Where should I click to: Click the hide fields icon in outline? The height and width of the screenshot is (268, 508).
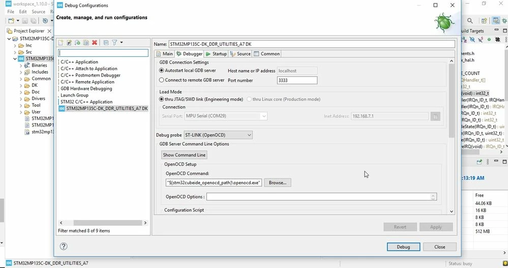click(472, 40)
